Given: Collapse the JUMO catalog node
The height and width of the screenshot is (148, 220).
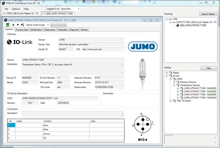Looking at the screenshot, I should (170, 79).
